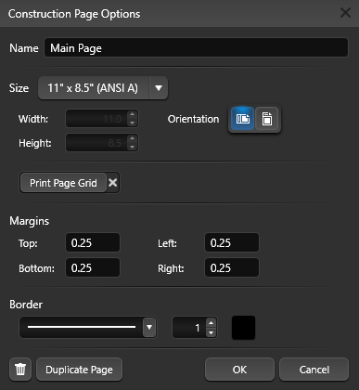The height and width of the screenshot is (390, 359).
Task: Click the Width value field
Action: pyautogui.click(x=96, y=119)
